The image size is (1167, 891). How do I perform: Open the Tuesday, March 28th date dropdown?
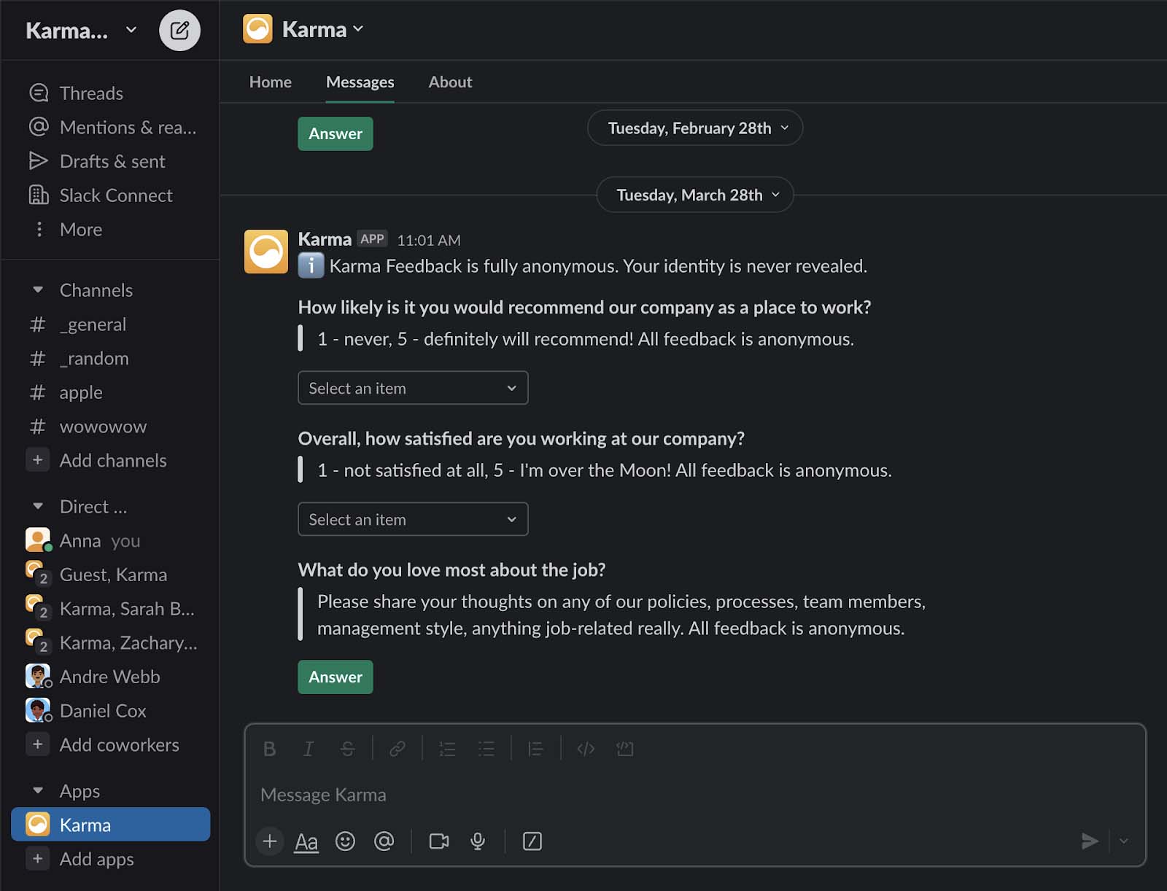pyautogui.click(x=694, y=195)
